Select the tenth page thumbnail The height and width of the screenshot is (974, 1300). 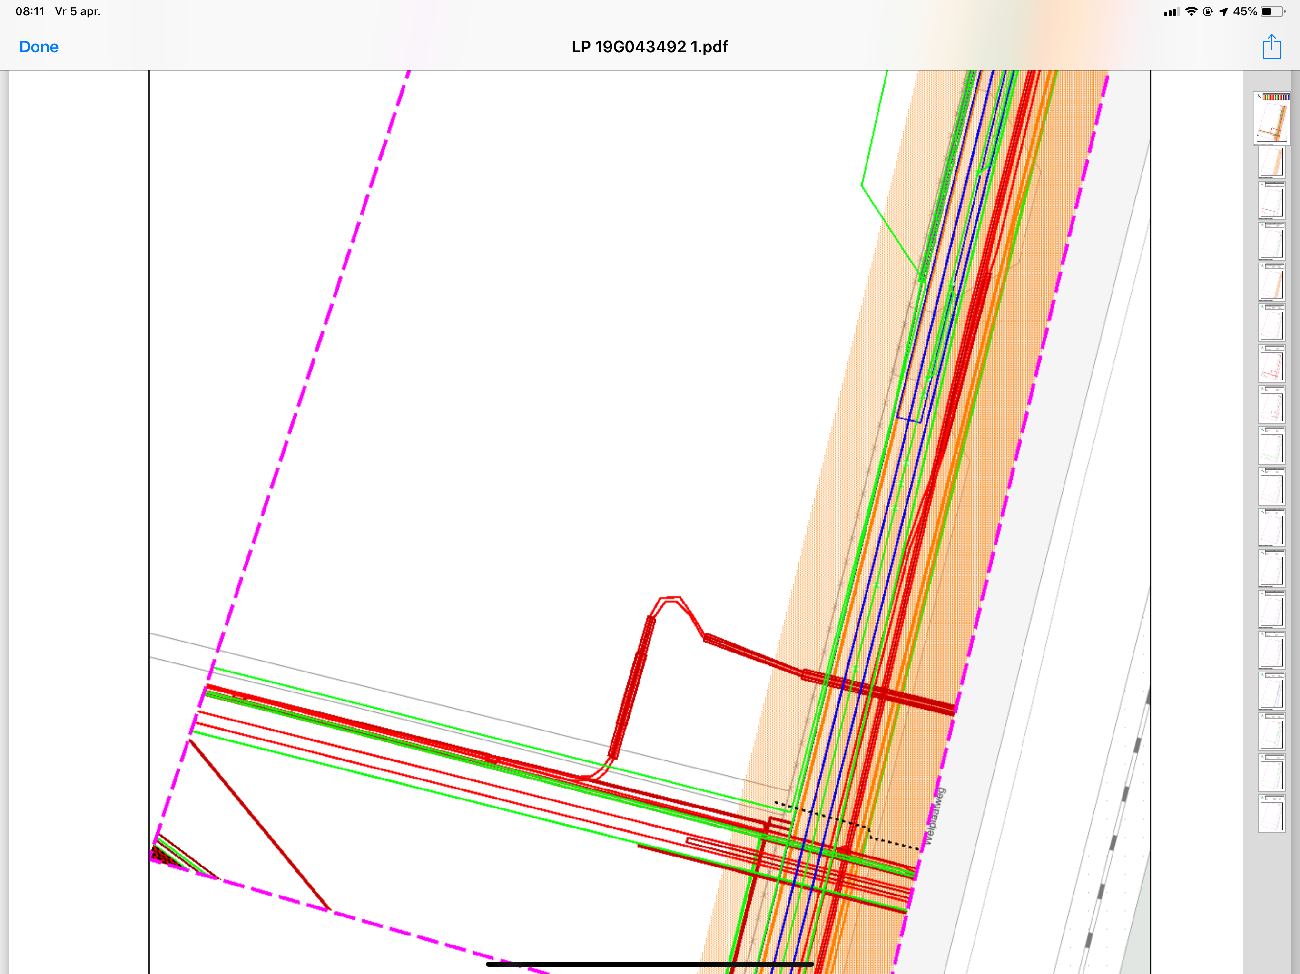point(1272,487)
